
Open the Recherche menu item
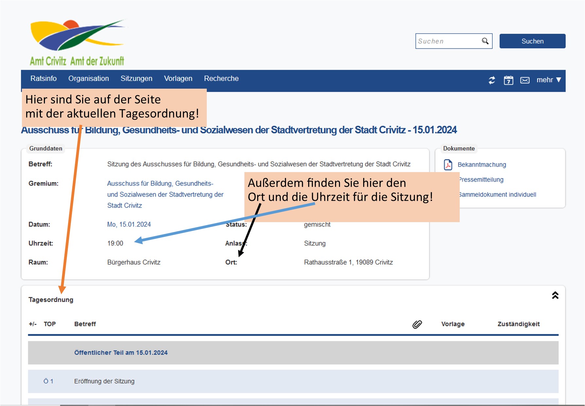click(221, 79)
